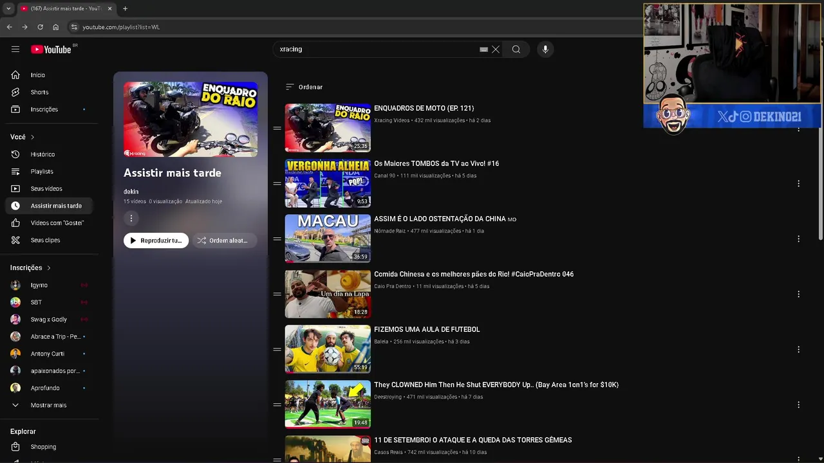Viewport: 824px width, 463px height.
Task: Expand the Inscrições section header
Action: tap(30, 268)
